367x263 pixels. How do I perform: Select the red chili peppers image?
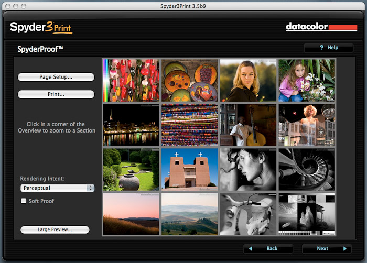[x=131, y=80]
